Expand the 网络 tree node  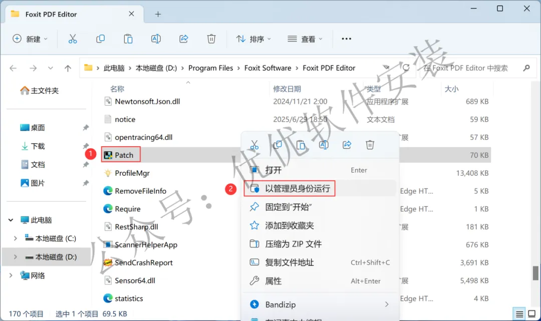tap(11, 275)
